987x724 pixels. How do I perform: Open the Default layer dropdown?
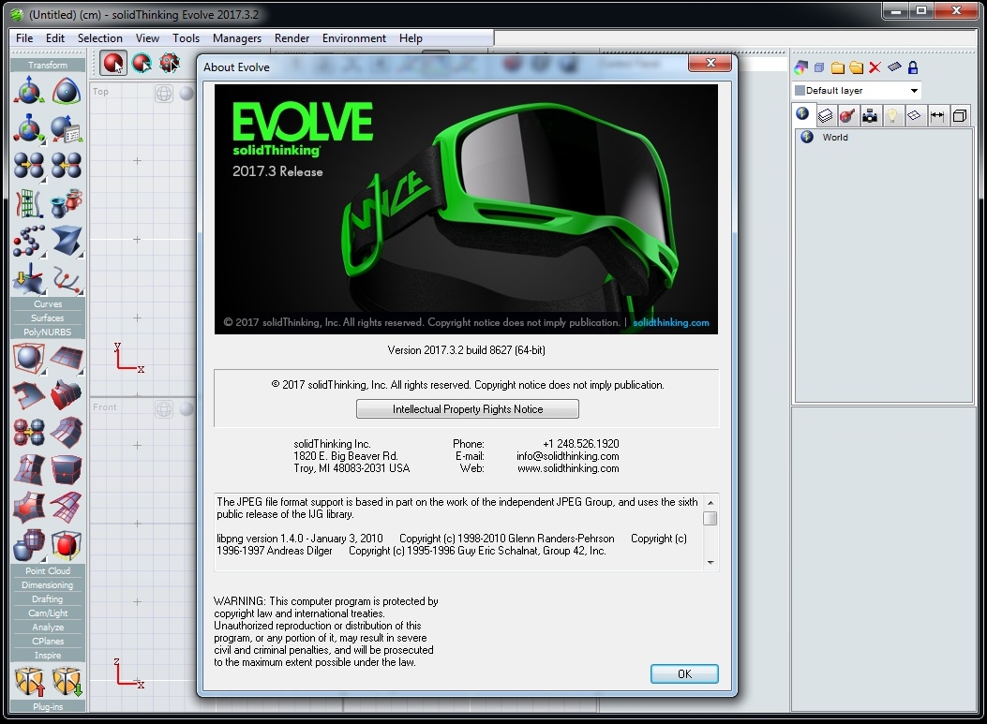[857, 91]
